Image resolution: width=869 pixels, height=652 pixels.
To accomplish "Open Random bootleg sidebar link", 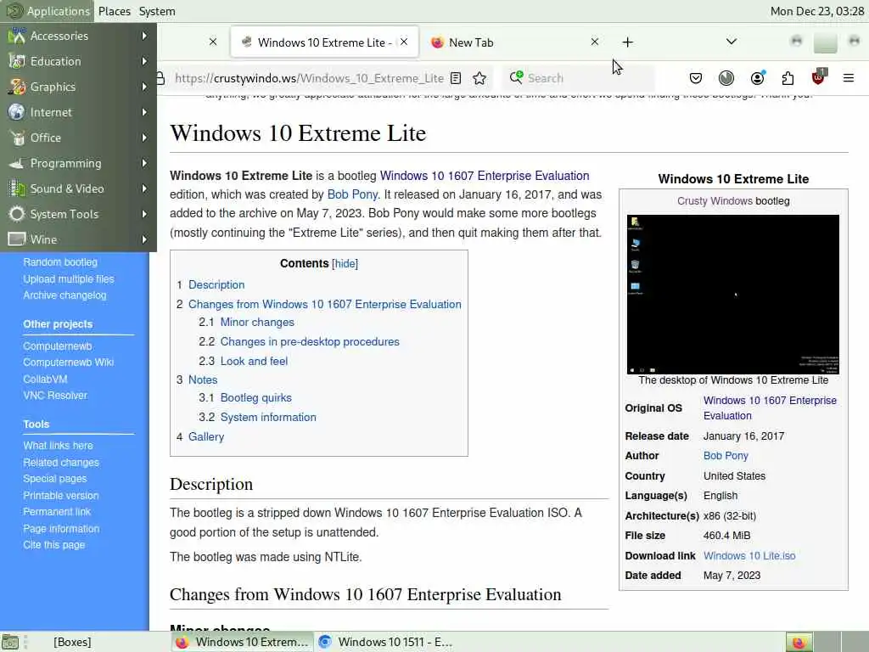I will [x=60, y=262].
